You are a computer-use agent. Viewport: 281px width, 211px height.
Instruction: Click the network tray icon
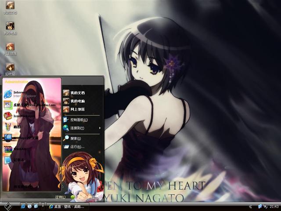pos(259,207)
